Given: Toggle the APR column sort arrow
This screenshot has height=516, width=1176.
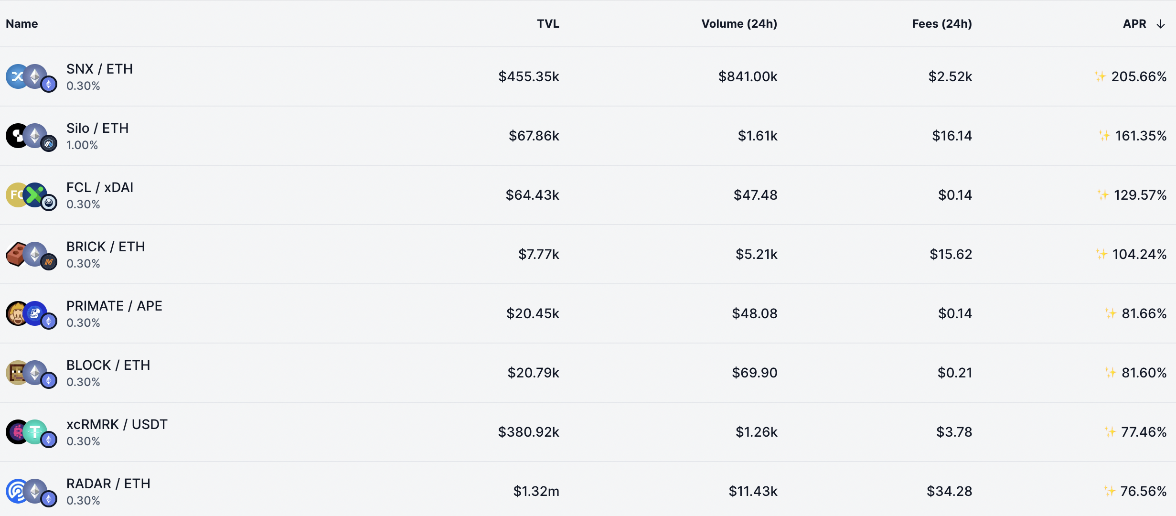Looking at the screenshot, I should click(1161, 24).
